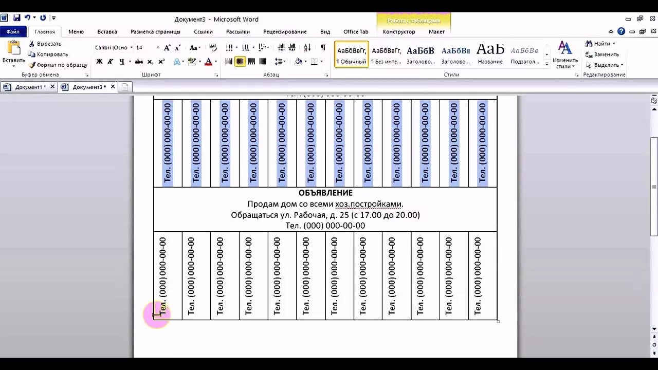Image resolution: width=658 pixels, height=370 pixels.
Task: Click the Вставить paste icon
Action: (13, 48)
